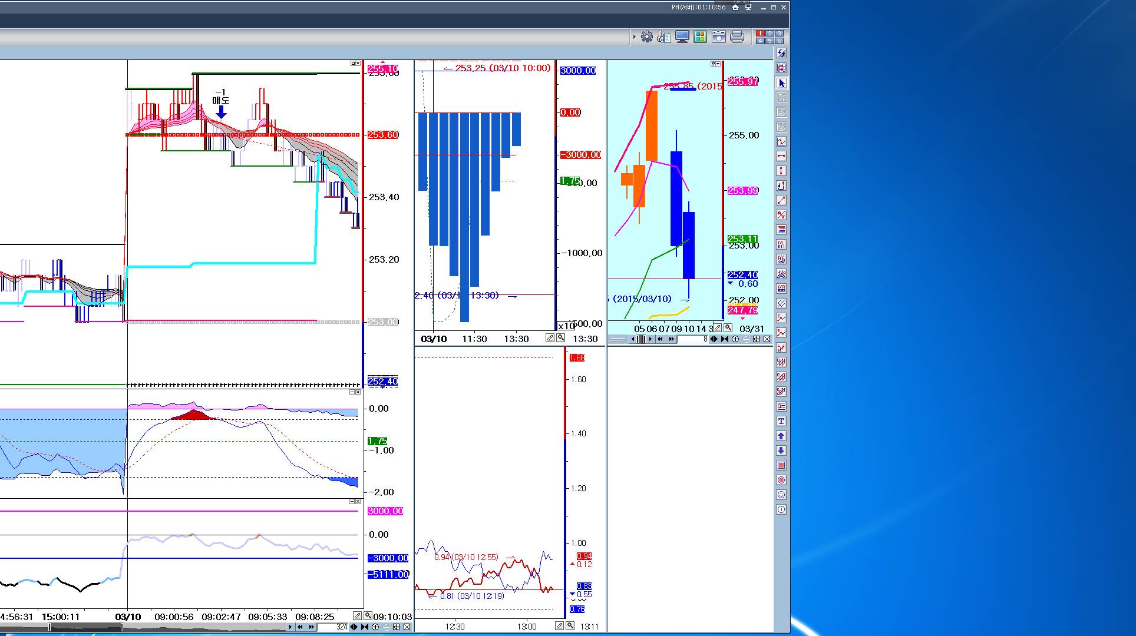Click bar count field showing 324
The width and height of the screenshot is (1136, 636).
(333, 627)
